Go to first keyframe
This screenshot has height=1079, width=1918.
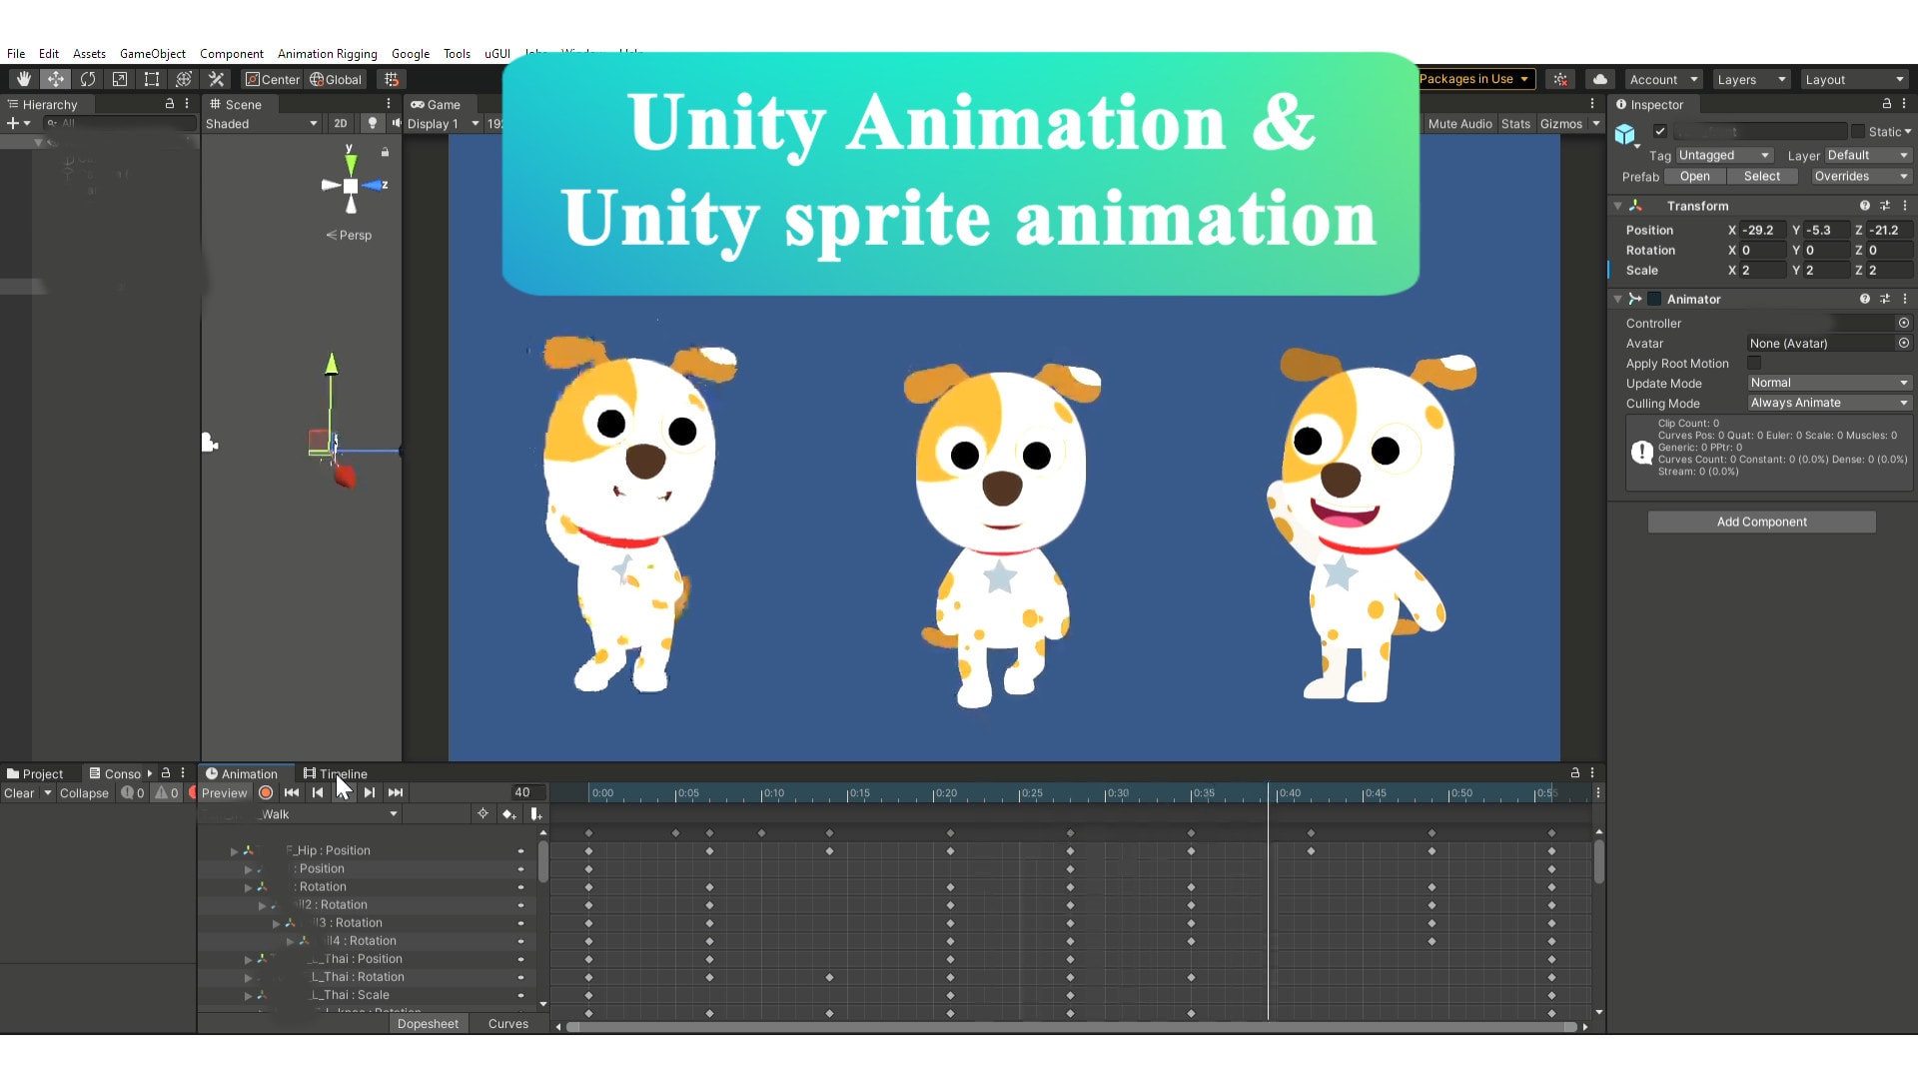pos(292,792)
